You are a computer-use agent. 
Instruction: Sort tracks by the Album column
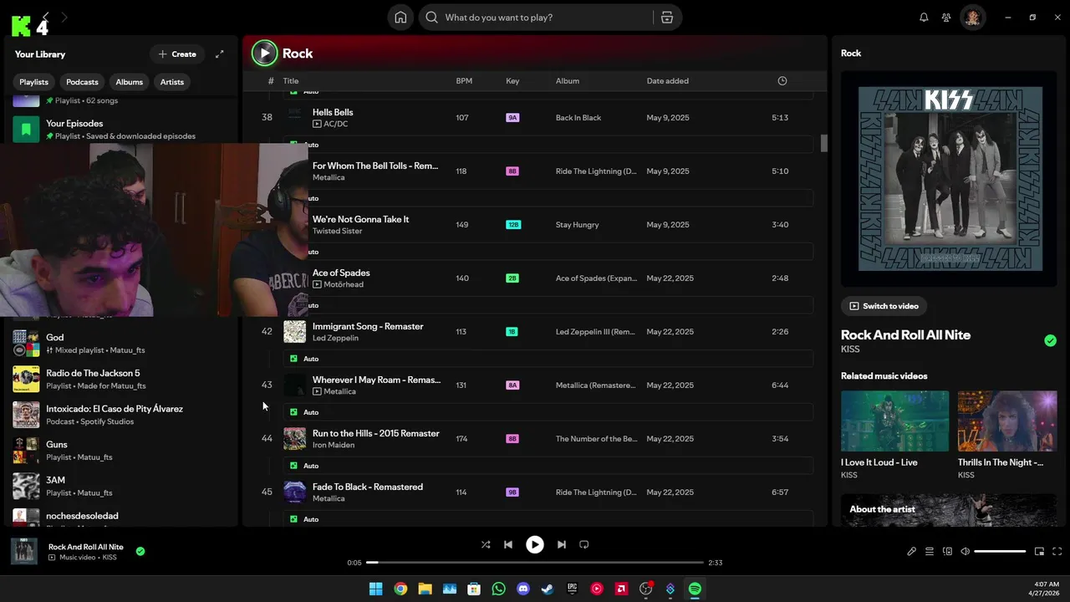click(x=568, y=81)
